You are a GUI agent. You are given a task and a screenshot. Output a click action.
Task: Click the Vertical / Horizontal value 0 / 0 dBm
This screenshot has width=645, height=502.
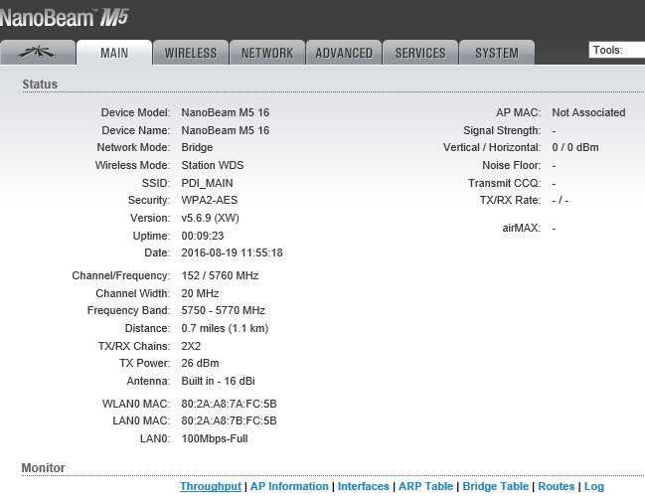click(575, 147)
